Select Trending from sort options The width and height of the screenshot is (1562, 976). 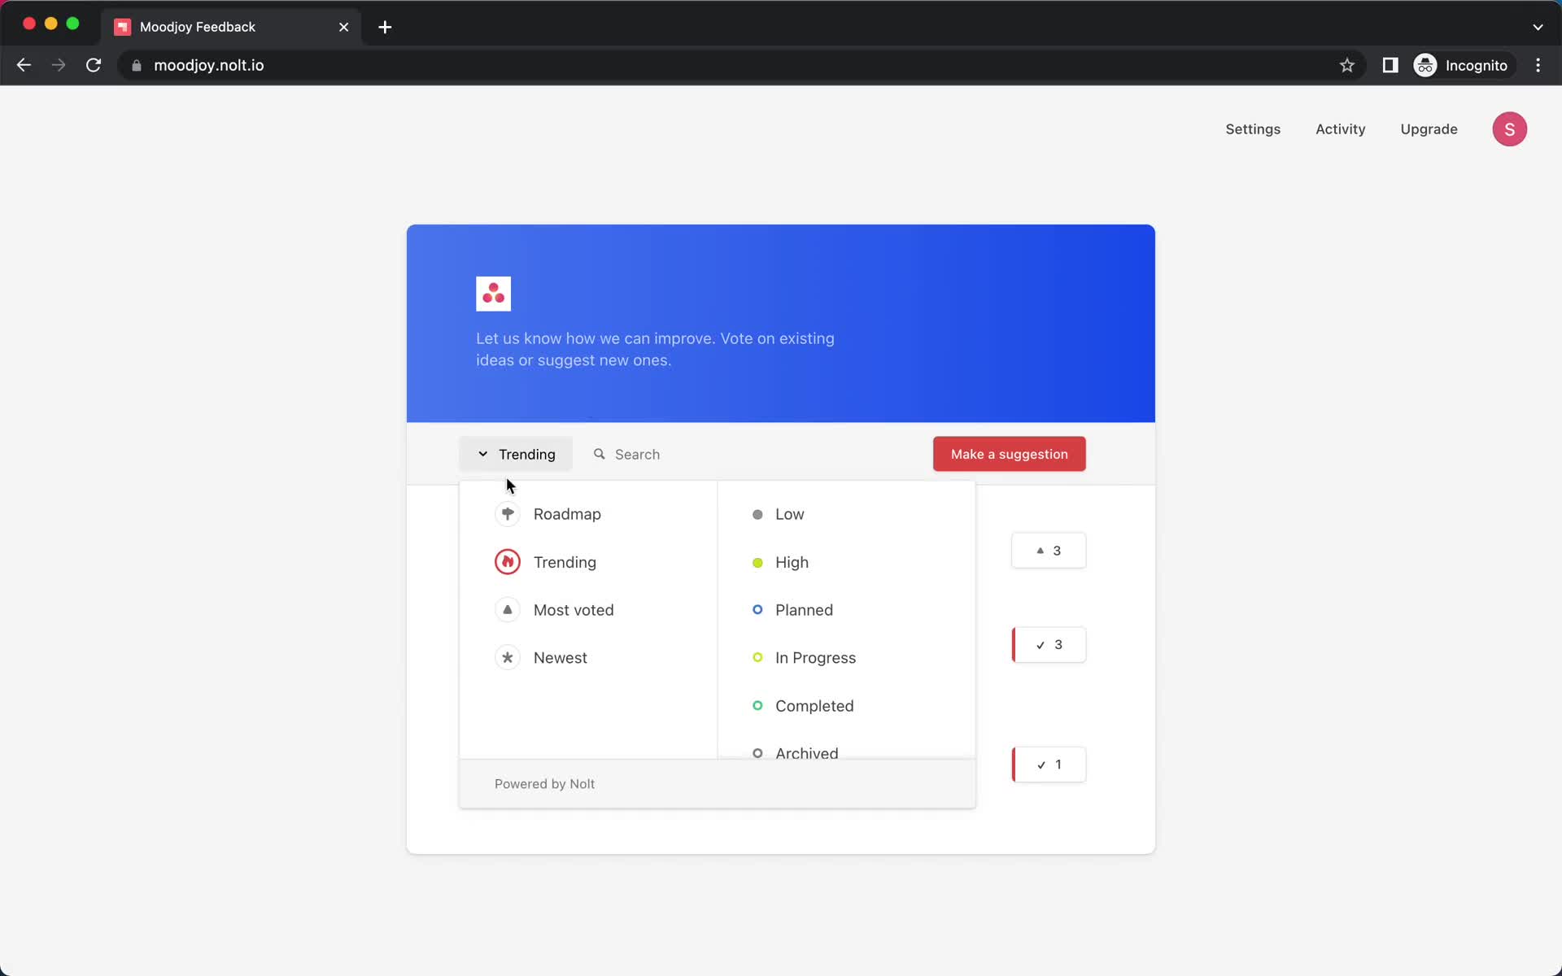565,562
